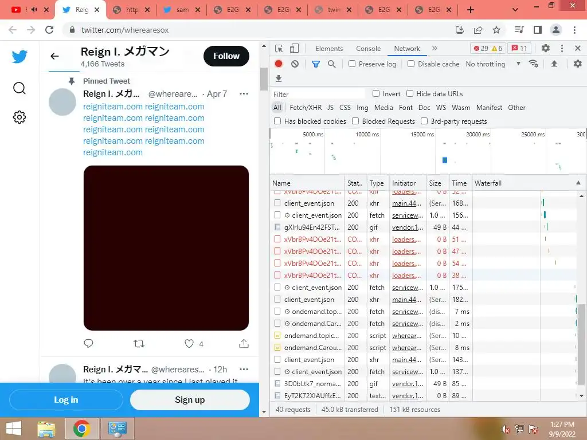Image resolution: width=587 pixels, height=440 pixels.
Task: Open File Explorer from taskbar
Action: point(46,429)
